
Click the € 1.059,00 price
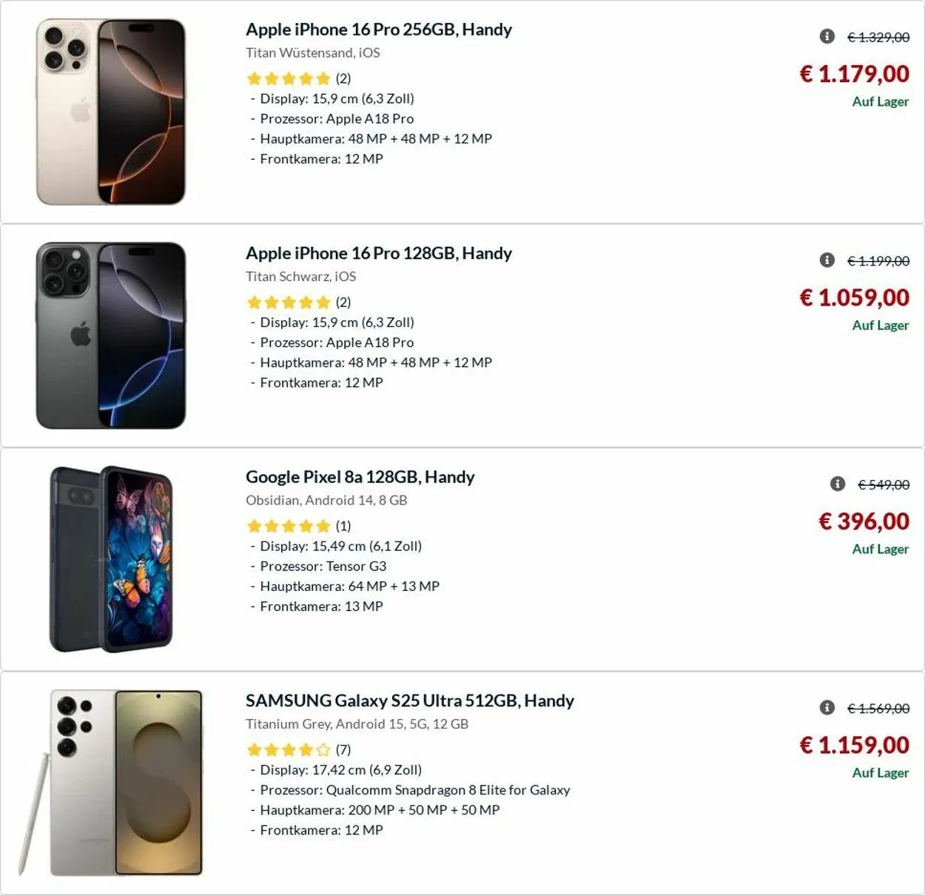click(855, 297)
